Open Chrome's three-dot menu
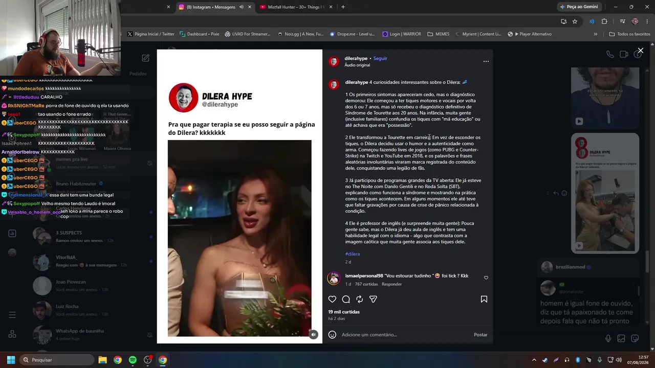 pos(646,21)
